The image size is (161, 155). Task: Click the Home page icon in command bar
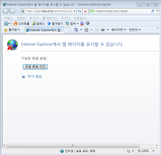pyautogui.click(x=76, y=30)
